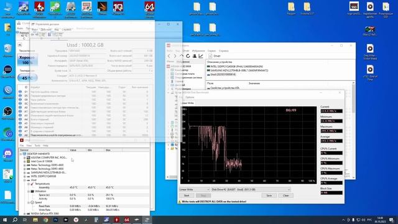398x224 pixels.
Task: Select the SAMSUNG MZVL22T0HBLB device entry in AIDA64
Action: [x=238, y=70]
